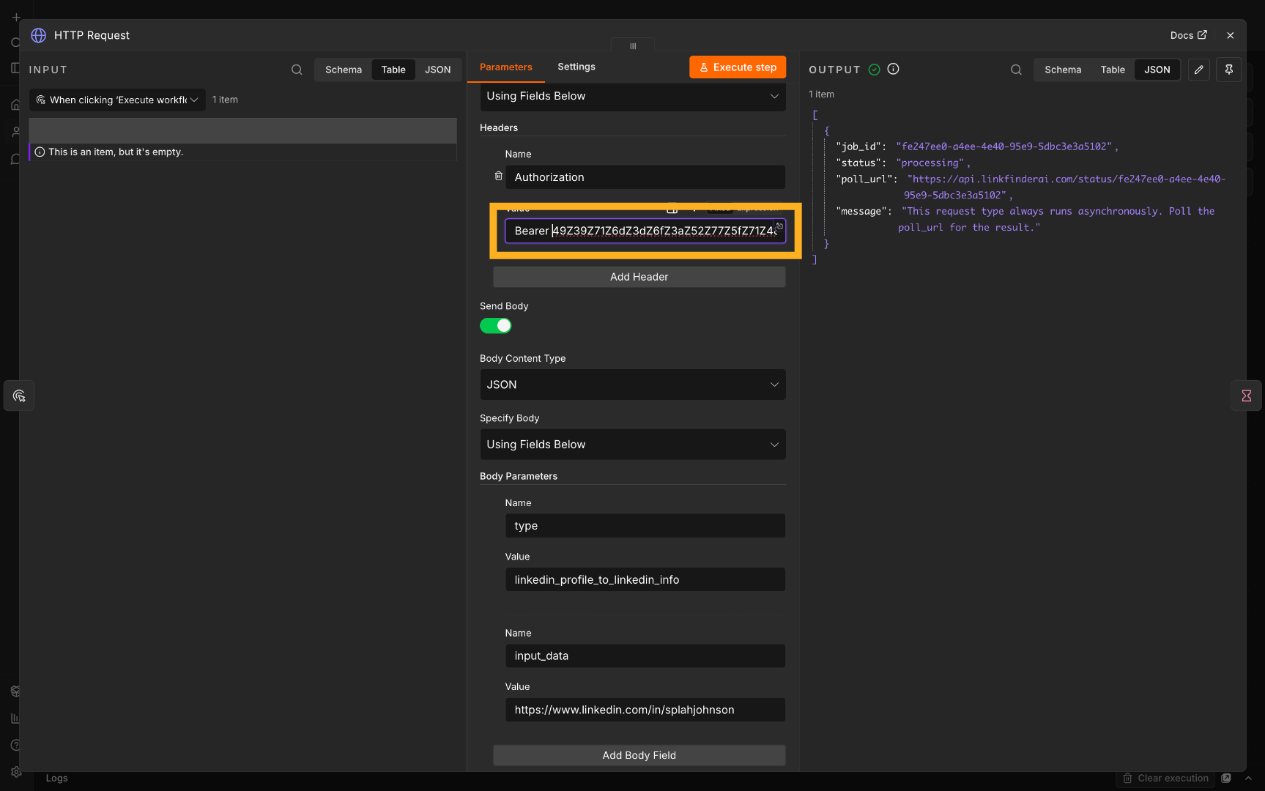The width and height of the screenshot is (1265, 791).
Task: Click the value field 'linkedin_profile_to_linkedin_info'
Action: 645,579
